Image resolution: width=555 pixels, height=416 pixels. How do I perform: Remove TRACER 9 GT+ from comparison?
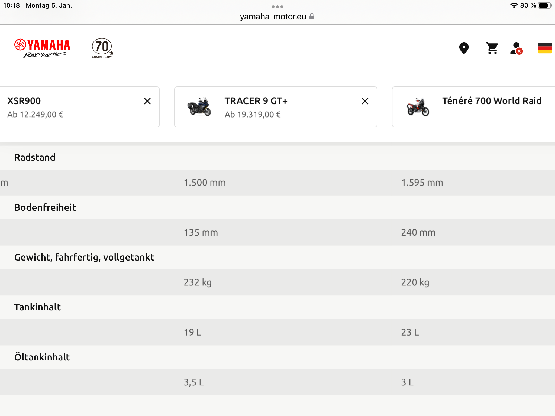[365, 101]
